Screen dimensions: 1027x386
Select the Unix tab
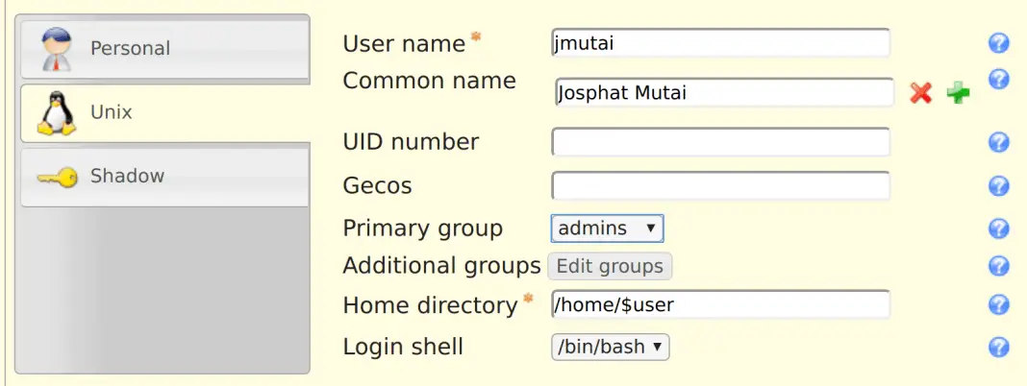pos(163,112)
